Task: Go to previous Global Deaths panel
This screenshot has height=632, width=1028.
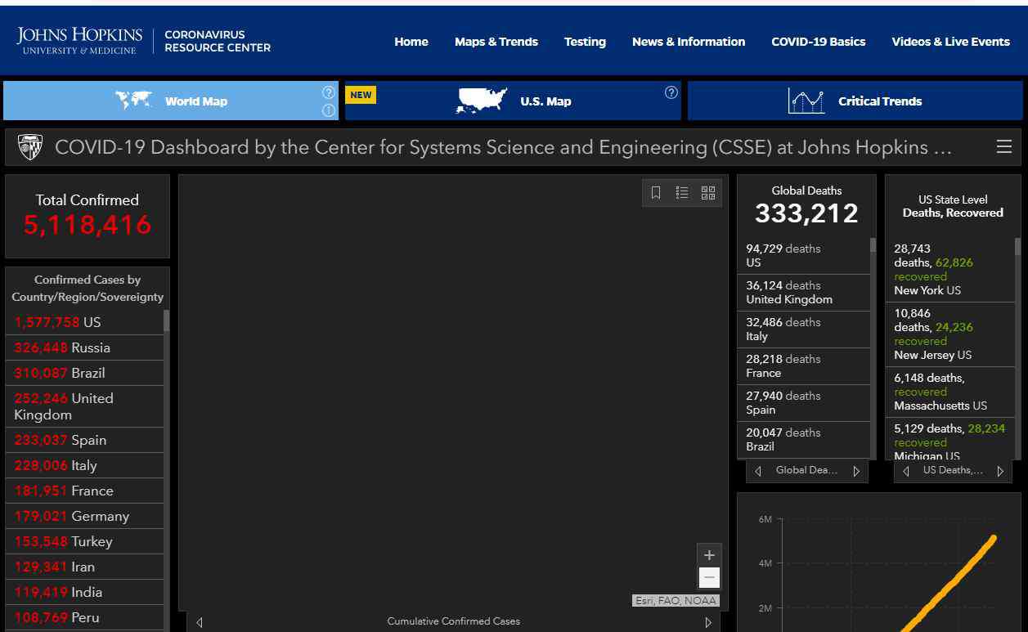Action: [758, 471]
